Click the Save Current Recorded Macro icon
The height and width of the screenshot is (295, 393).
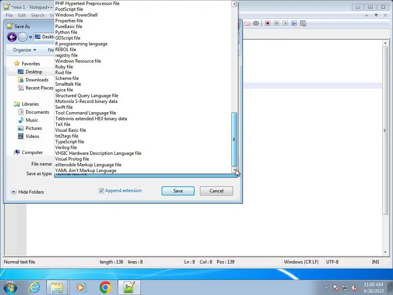[x=303, y=23]
